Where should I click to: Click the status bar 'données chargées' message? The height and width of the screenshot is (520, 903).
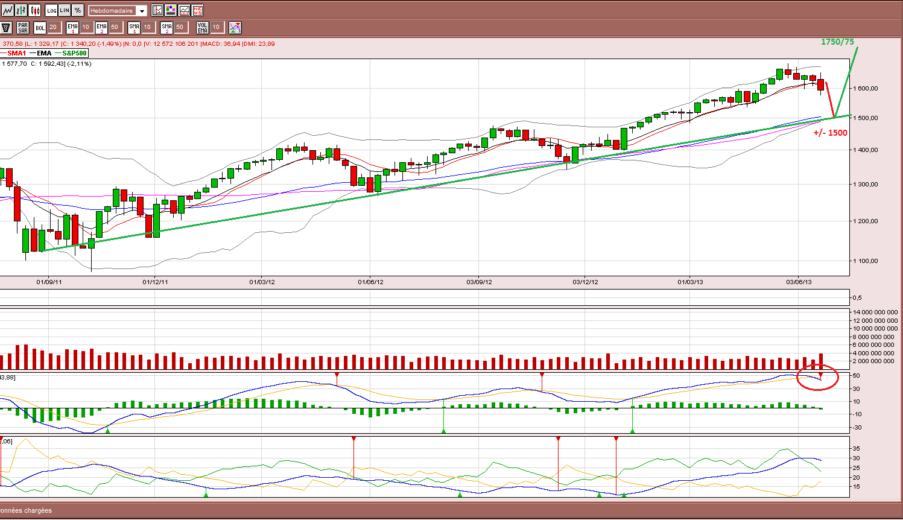[x=26, y=510]
